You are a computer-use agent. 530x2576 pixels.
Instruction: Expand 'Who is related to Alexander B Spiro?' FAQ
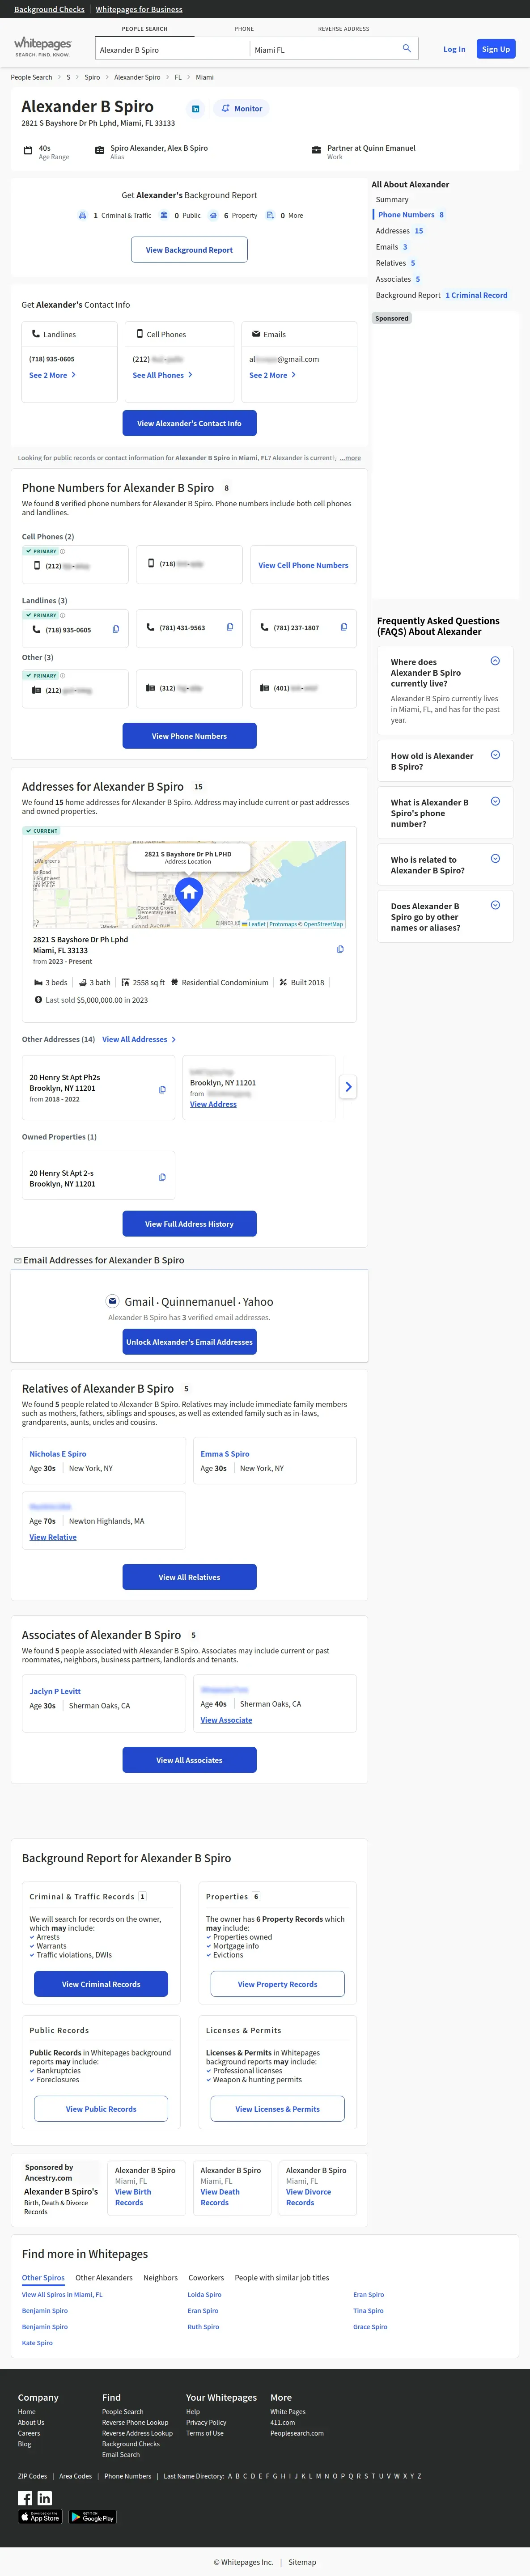(x=495, y=858)
